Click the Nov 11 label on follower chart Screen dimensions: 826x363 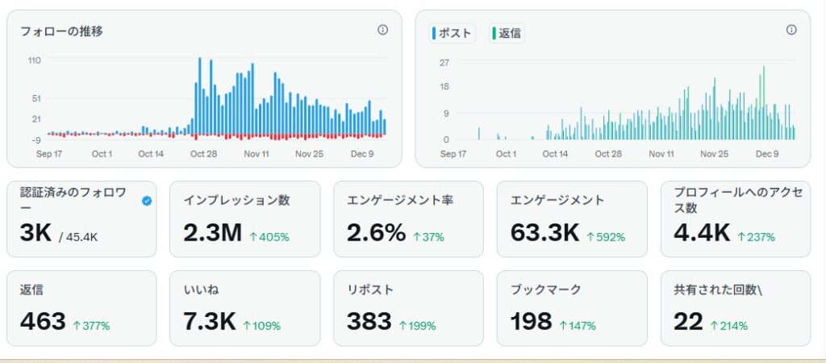[x=257, y=153]
